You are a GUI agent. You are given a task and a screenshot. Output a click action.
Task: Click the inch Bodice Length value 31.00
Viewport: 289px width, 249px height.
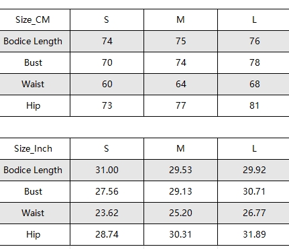[107, 170]
